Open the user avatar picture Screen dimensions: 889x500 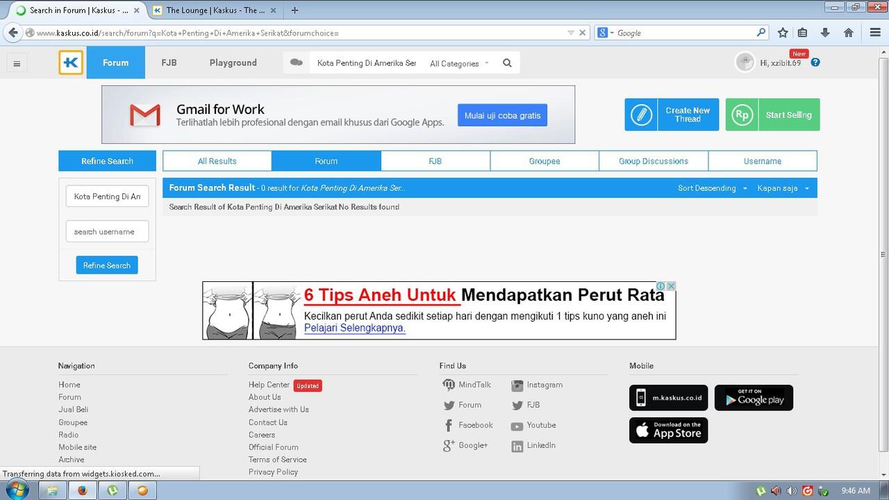[745, 62]
